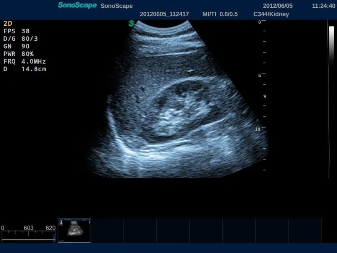
Task: Click the D 14.8cm depth setting
Action: tap(25, 69)
